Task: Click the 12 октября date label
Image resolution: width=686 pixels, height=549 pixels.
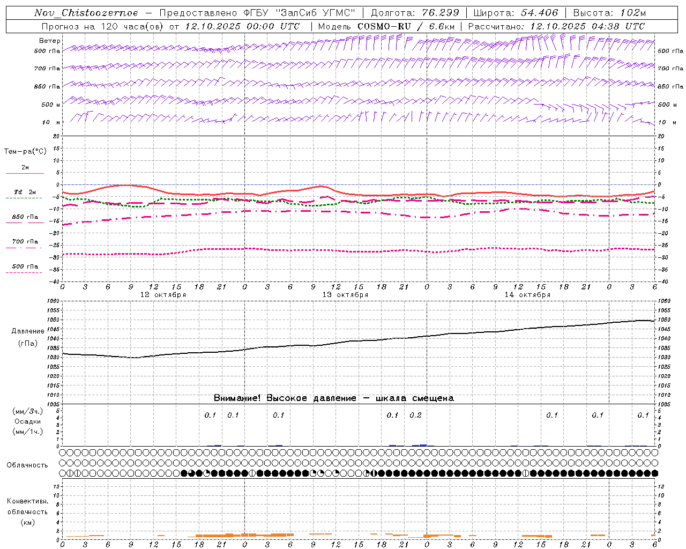Action: click(163, 295)
